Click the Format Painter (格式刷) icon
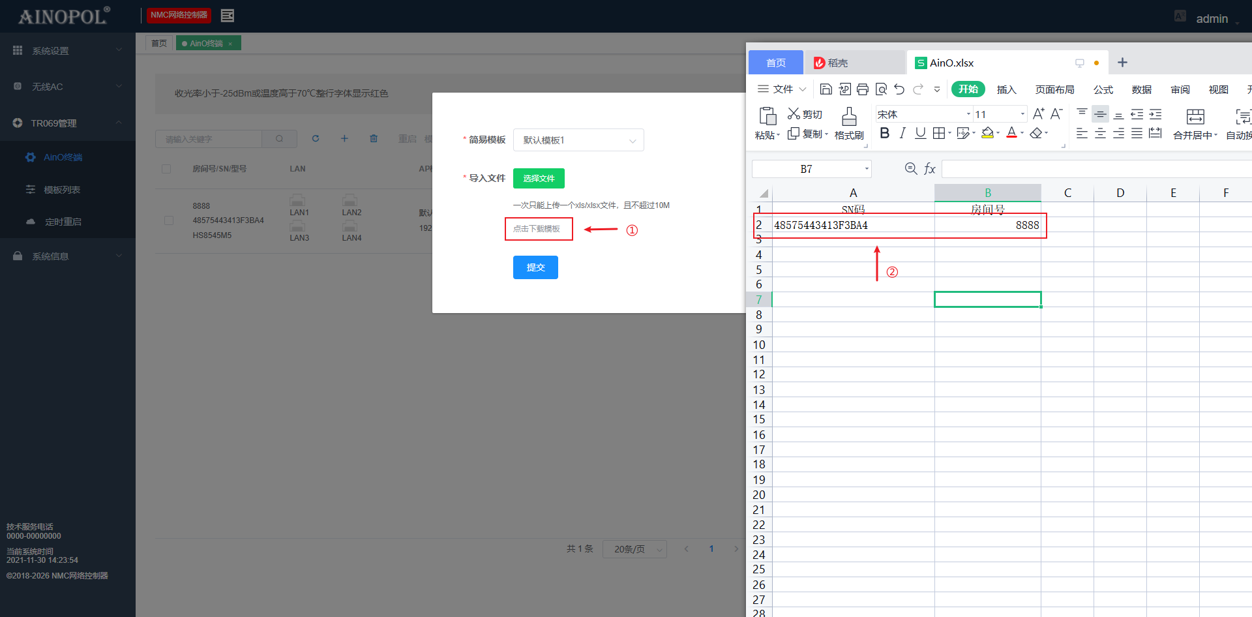The height and width of the screenshot is (617, 1252). [848, 117]
